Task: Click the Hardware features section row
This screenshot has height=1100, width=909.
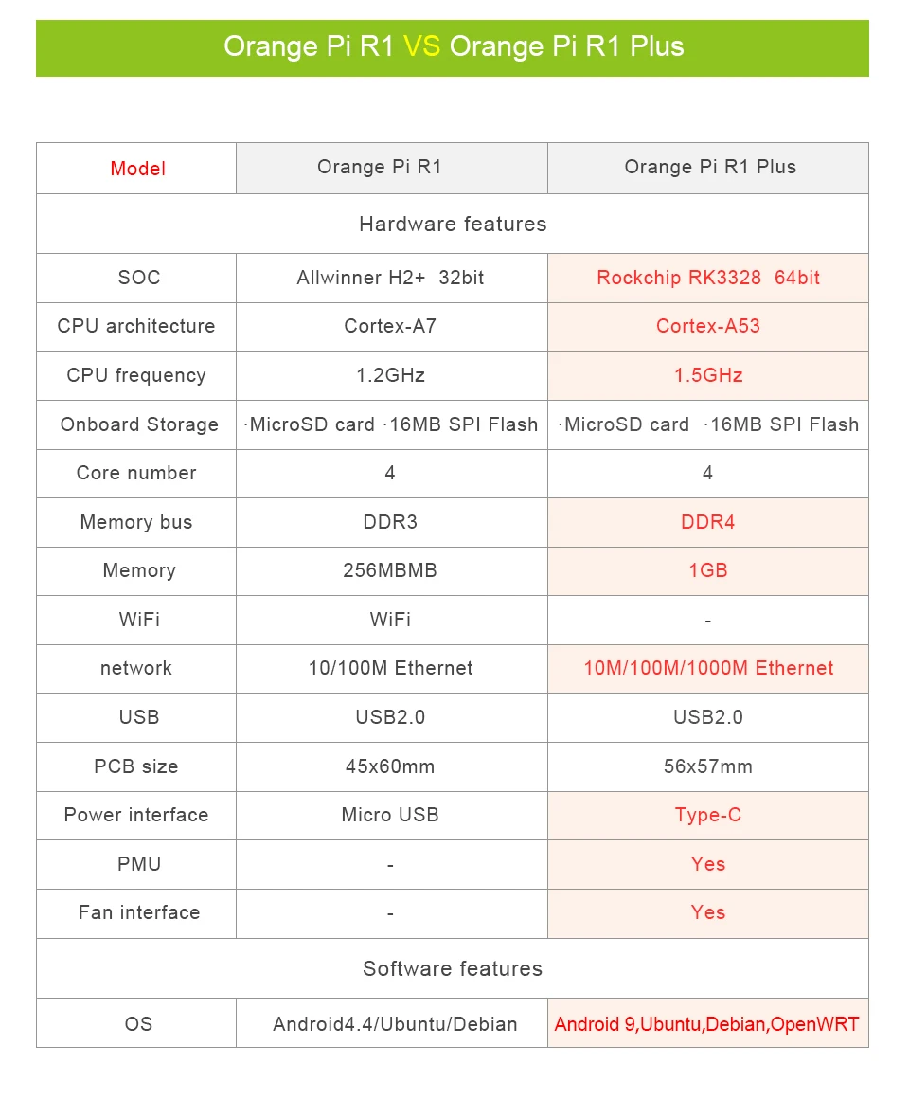Action: pos(453,225)
